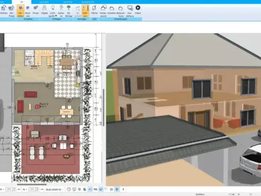Click the 3D-Bitmap tree icon
This screenshot has height=196, width=261.
tap(69, 8)
